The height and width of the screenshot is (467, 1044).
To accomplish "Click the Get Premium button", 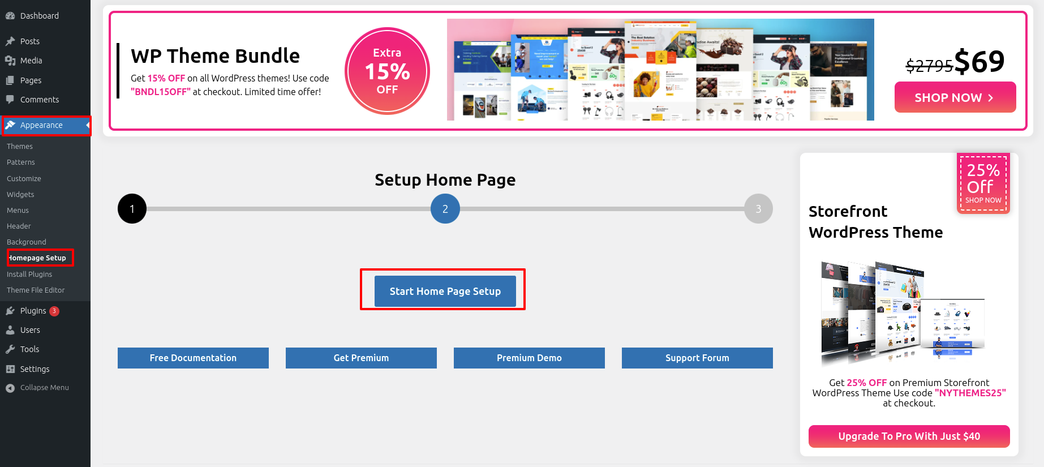I will [361, 358].
